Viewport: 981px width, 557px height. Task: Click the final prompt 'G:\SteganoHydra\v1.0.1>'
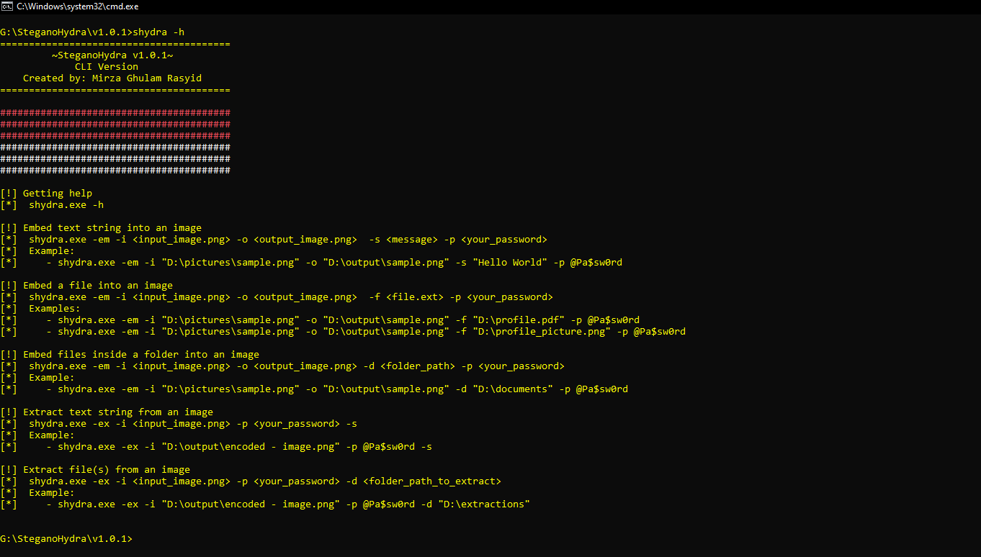[x=66, y=539]
